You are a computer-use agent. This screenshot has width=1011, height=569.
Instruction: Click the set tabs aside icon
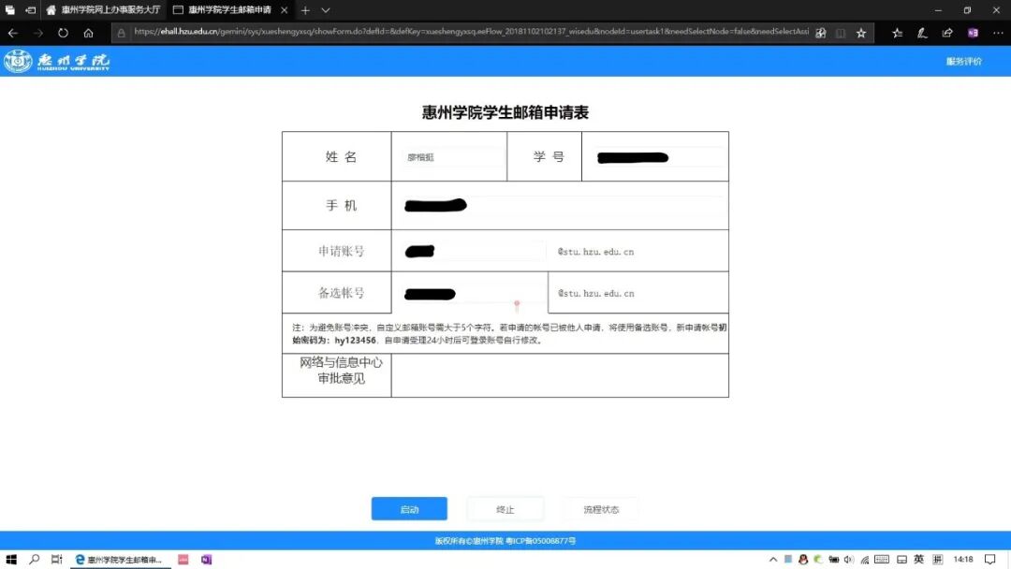30,10
